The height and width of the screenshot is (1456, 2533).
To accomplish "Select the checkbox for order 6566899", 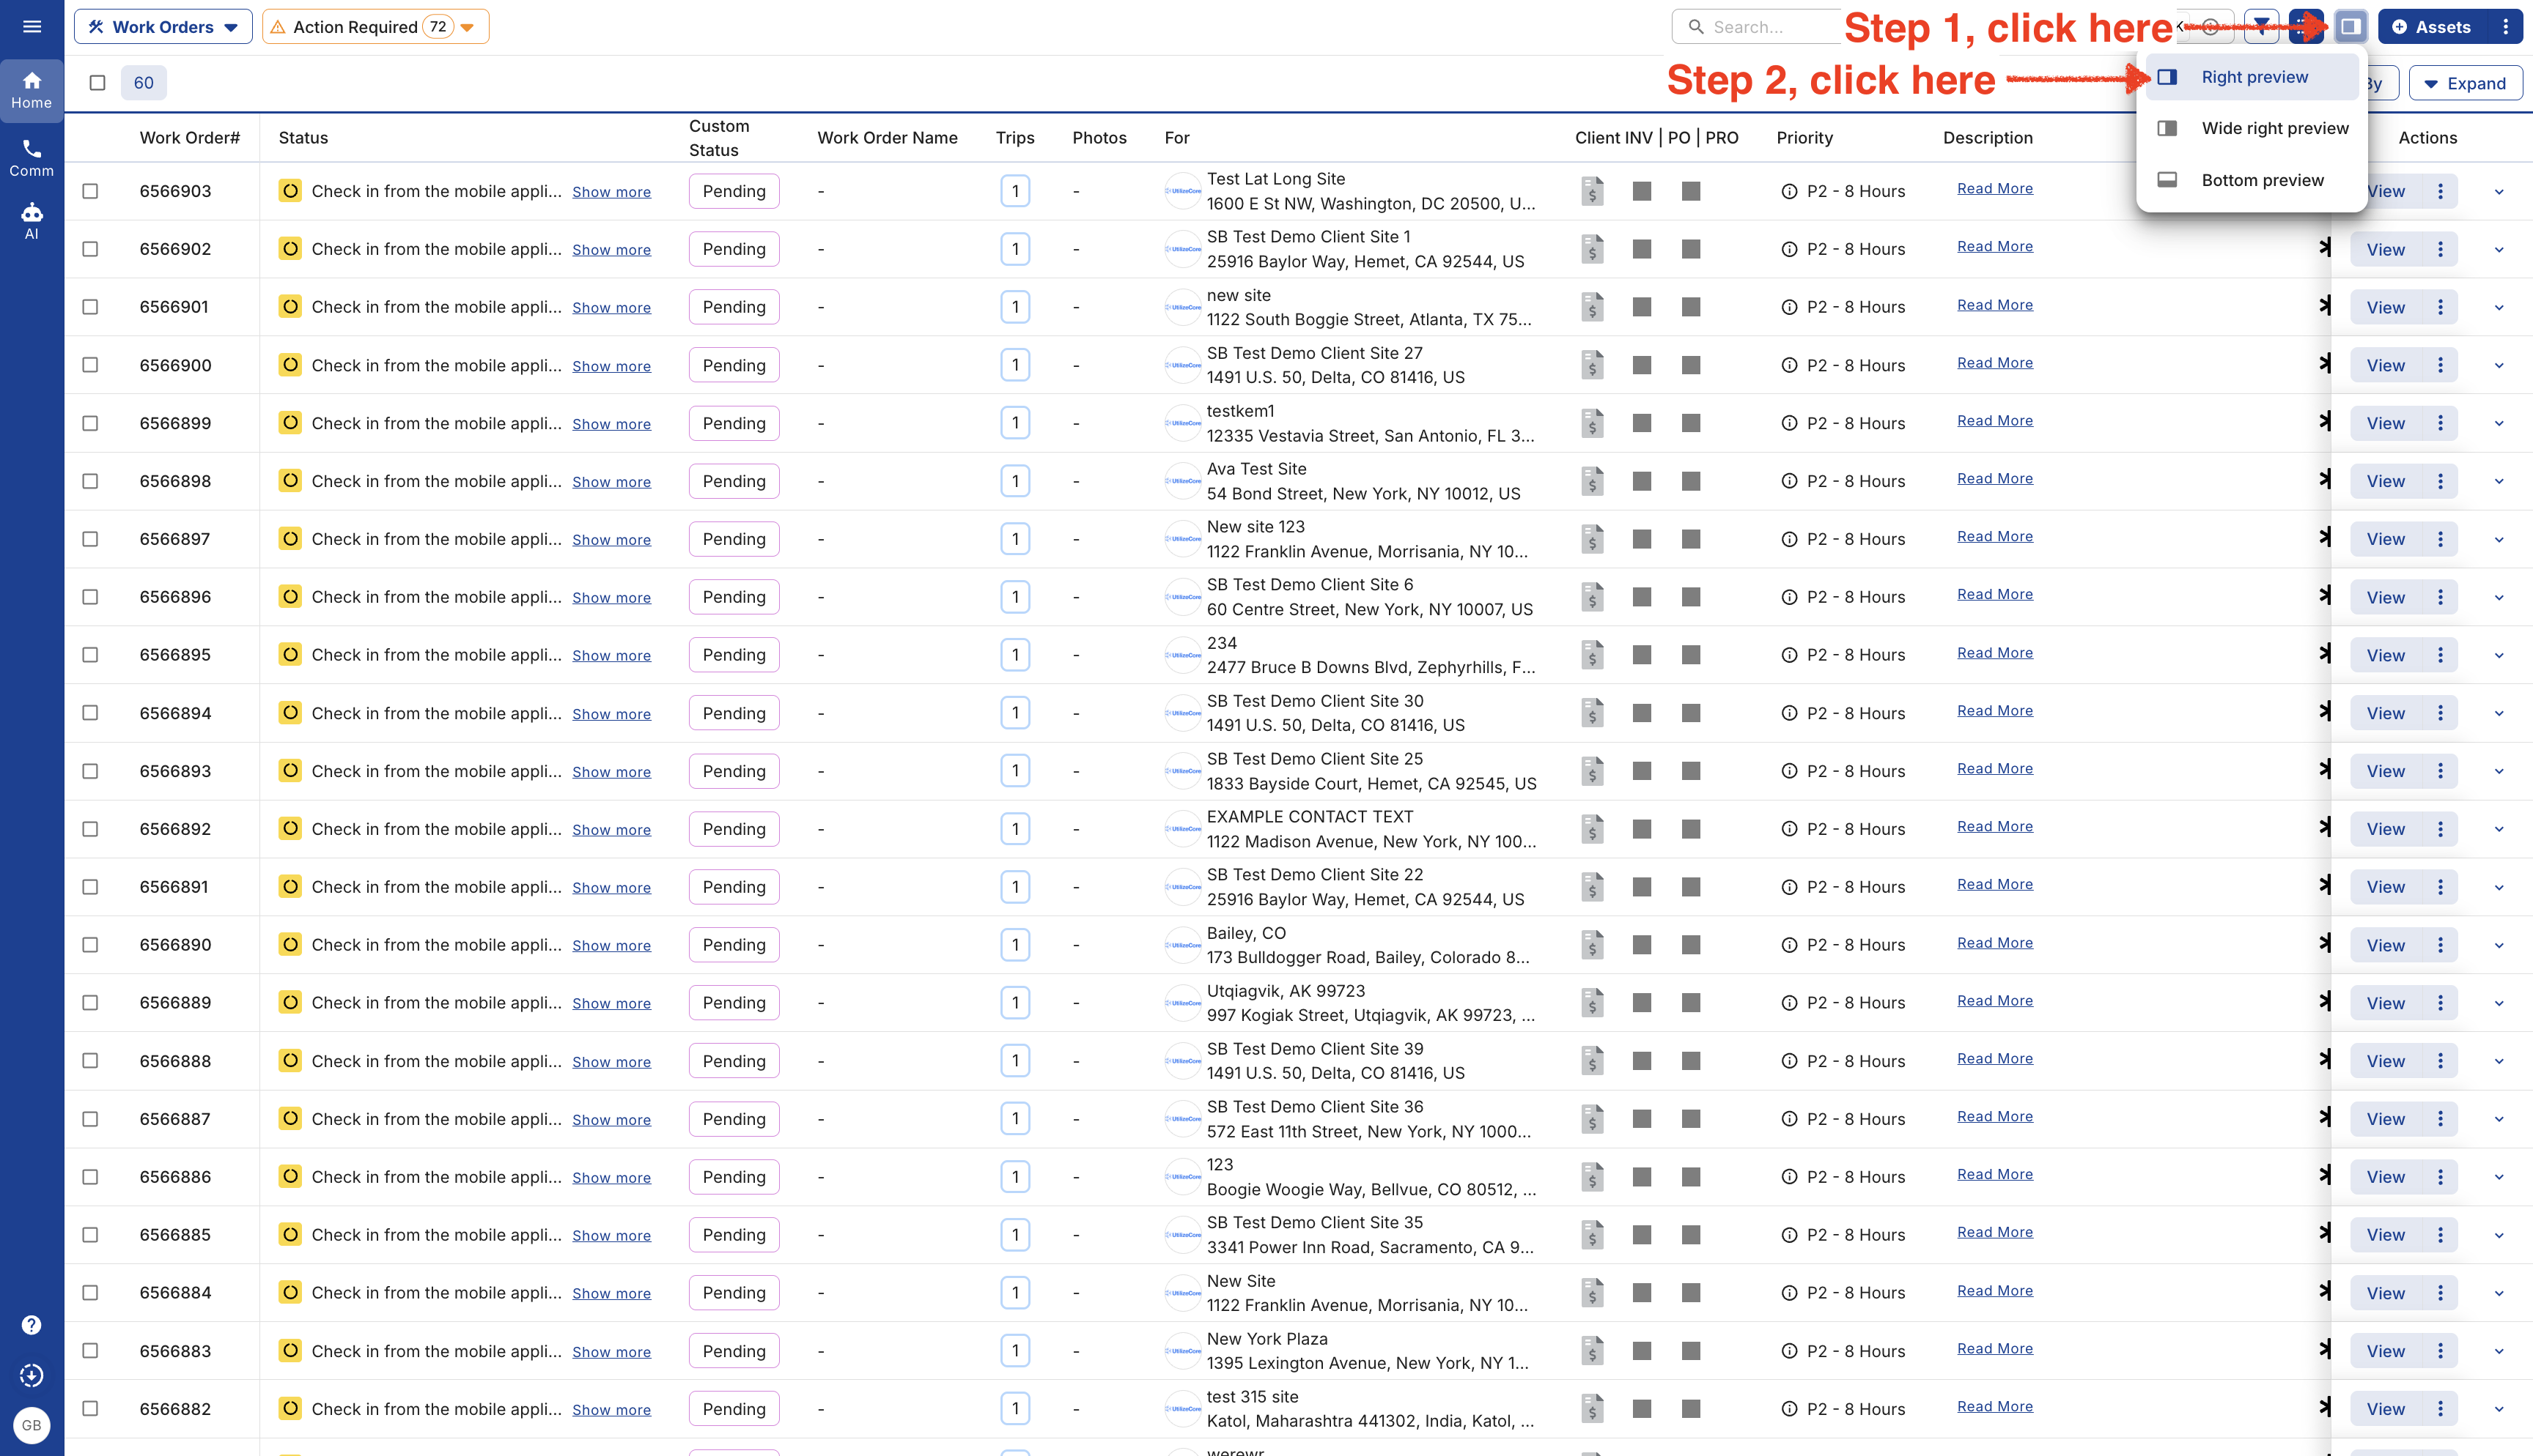I will tap(90, 423).
